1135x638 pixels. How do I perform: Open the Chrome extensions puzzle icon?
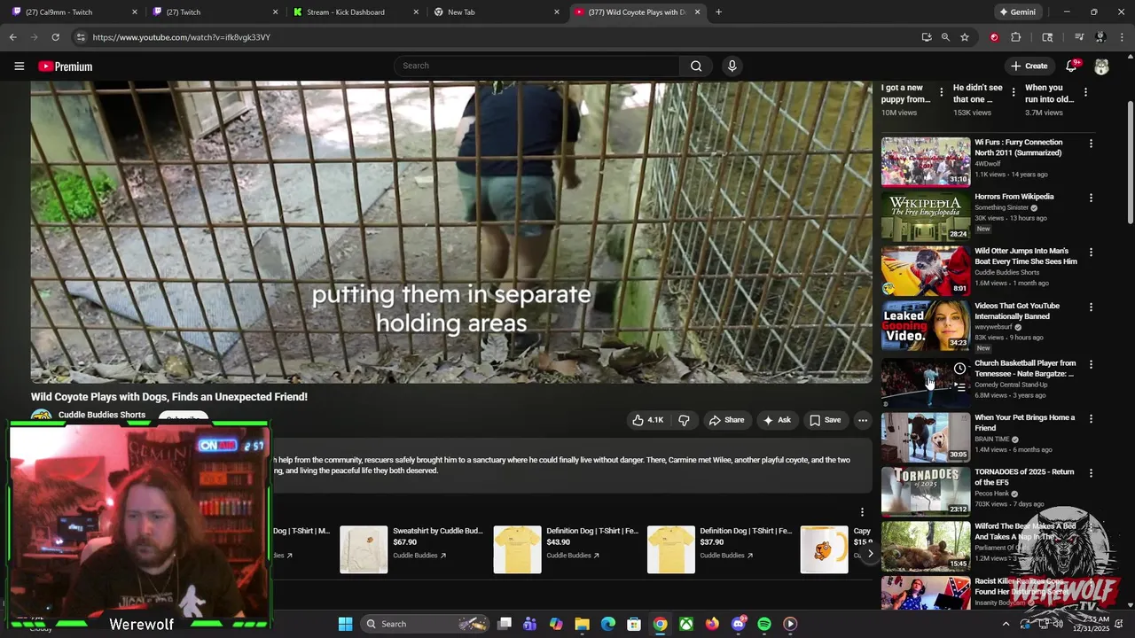pyautogui.click(x=1016, y=37)
